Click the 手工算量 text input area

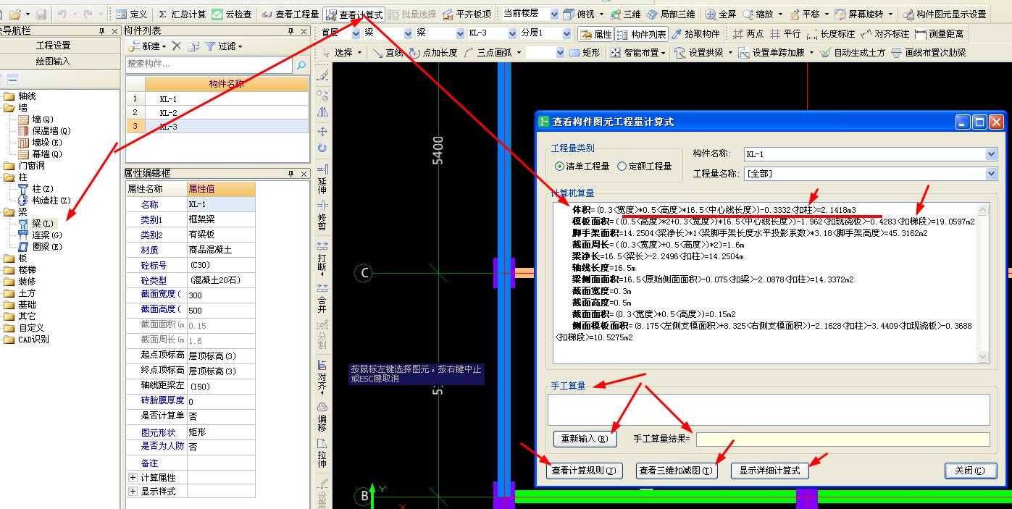point(769,410)
